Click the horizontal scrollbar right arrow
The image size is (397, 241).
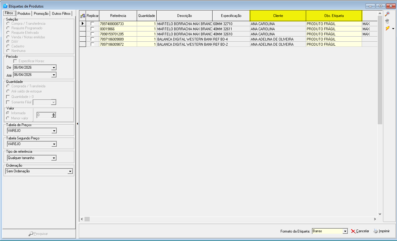tap(375, 219)
